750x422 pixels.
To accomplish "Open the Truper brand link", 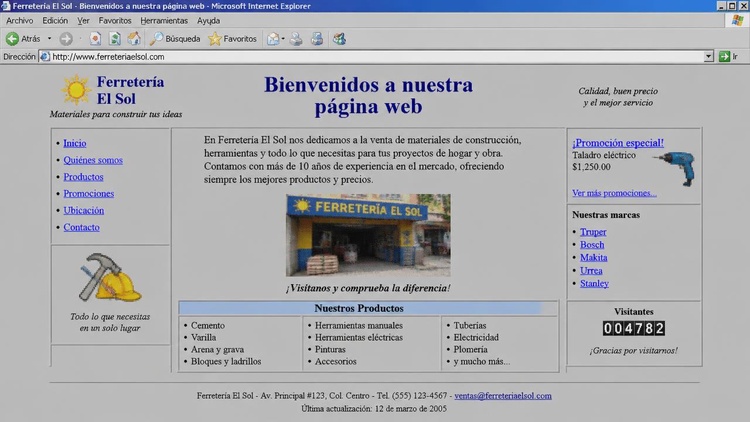I will [593, 232].
